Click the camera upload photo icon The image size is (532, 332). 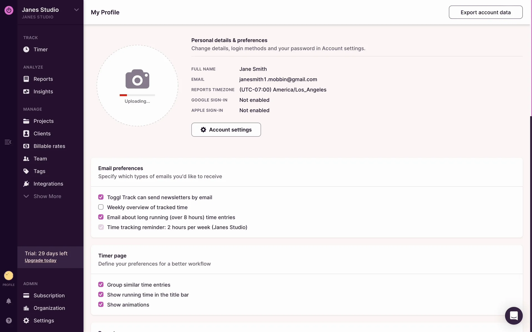(137, 79)
